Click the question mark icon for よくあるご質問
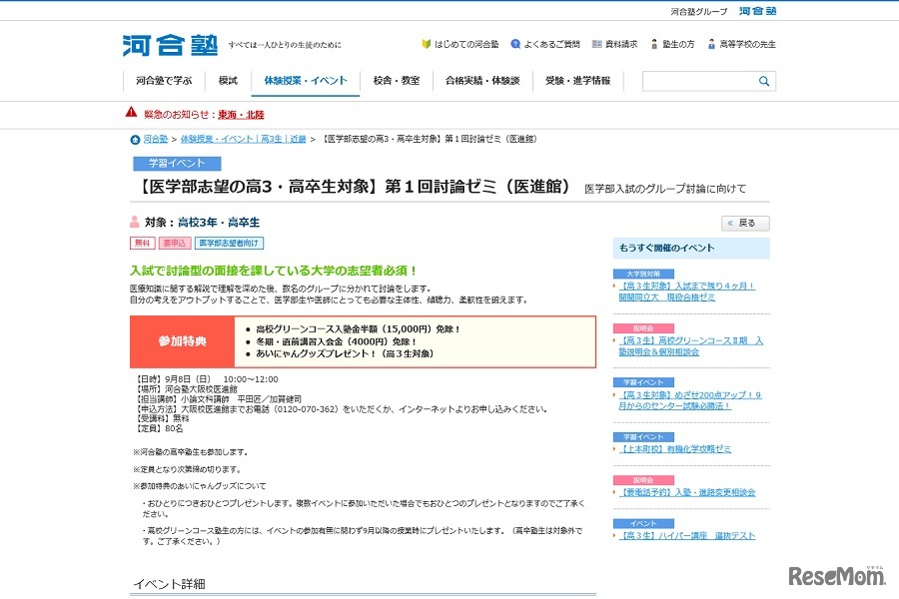The image size is (899, 599). (516, 44)
